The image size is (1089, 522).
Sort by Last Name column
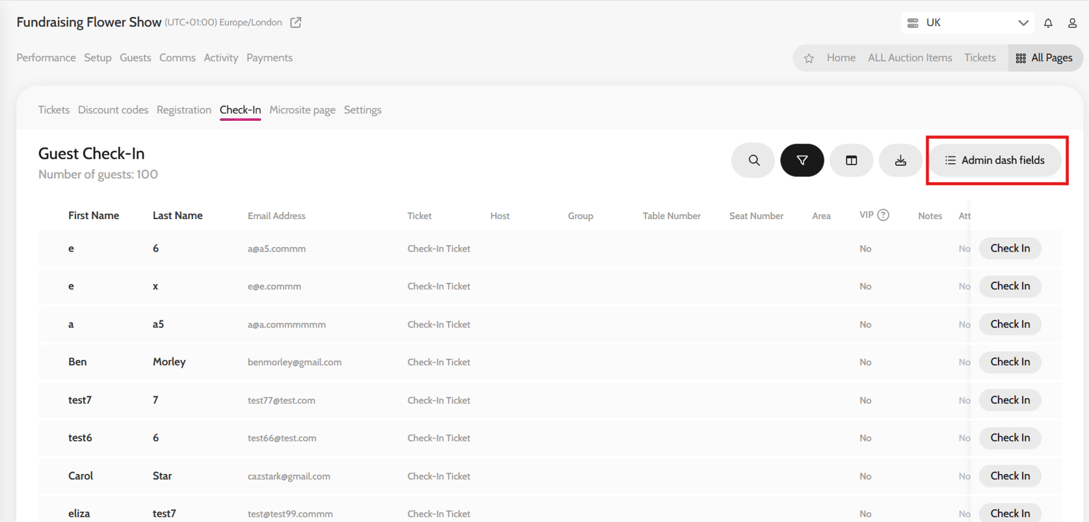click(177, 216)
